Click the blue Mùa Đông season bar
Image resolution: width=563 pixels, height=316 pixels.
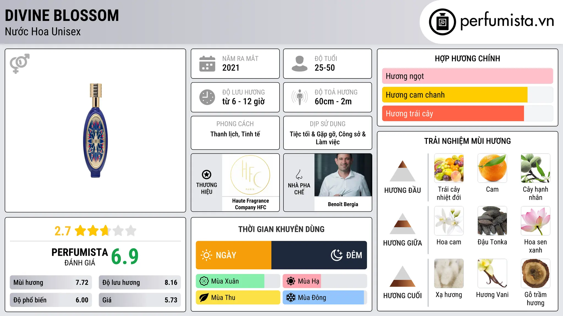[323, 298]
